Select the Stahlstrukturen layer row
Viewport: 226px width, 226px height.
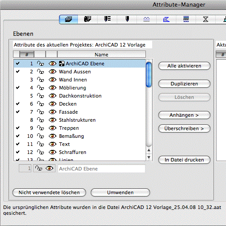[x=80, y=120]
